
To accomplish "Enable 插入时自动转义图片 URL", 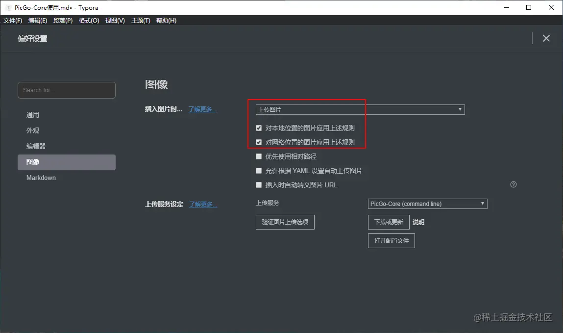I will (x=258, y=185).
